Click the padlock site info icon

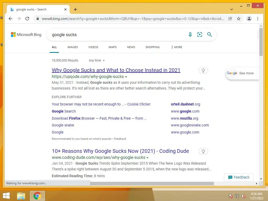(38, 19)
